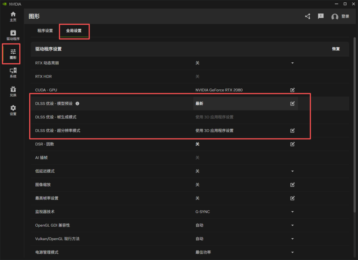Open the feedback message icon
Screen dimensions: 358x260
[x=321, y=16]
